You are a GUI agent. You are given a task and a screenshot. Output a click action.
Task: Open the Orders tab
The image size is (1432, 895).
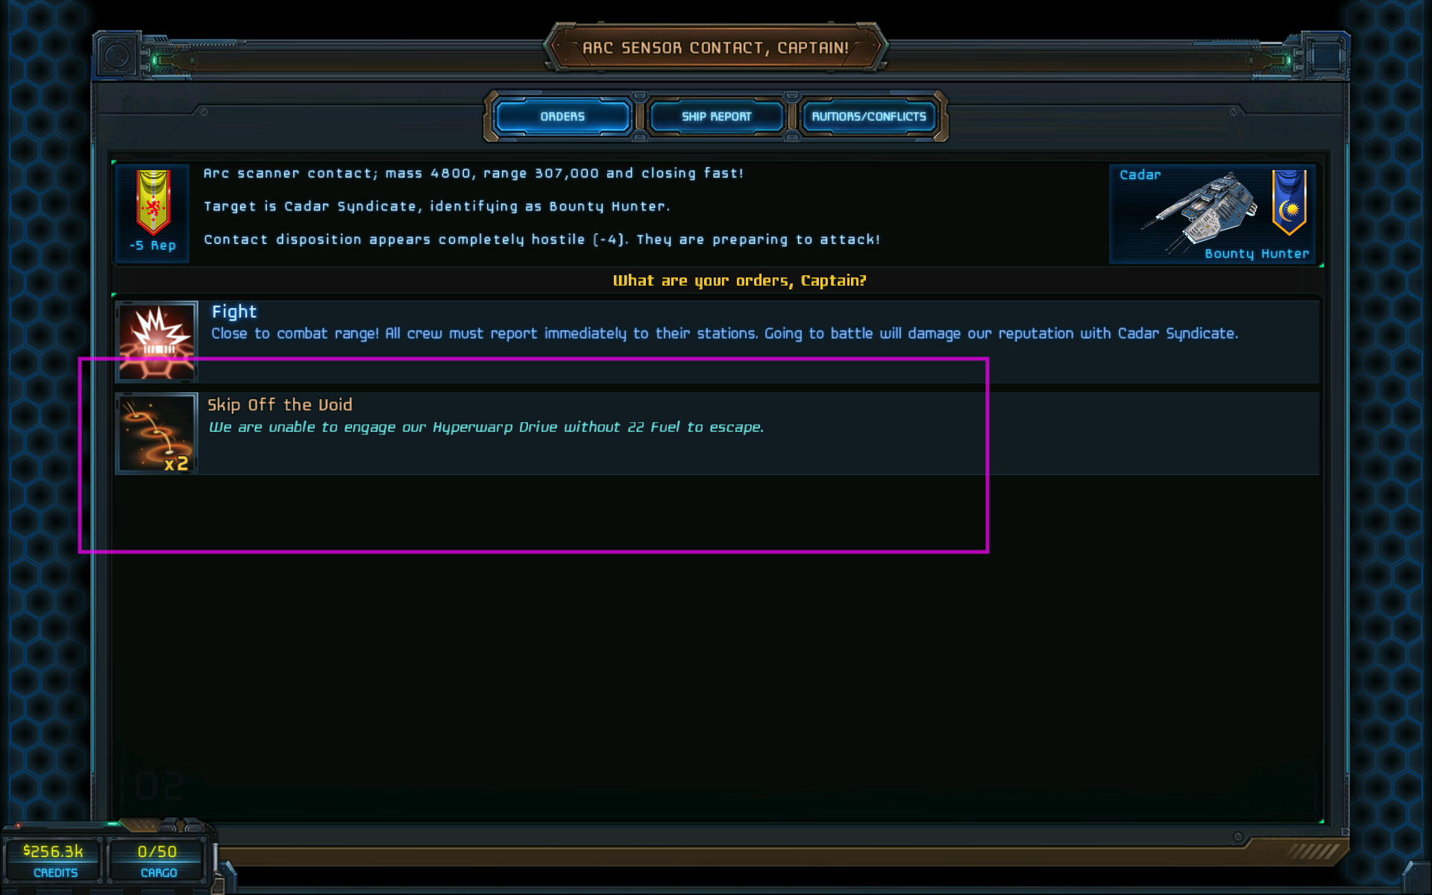click(x=562, y=116)
